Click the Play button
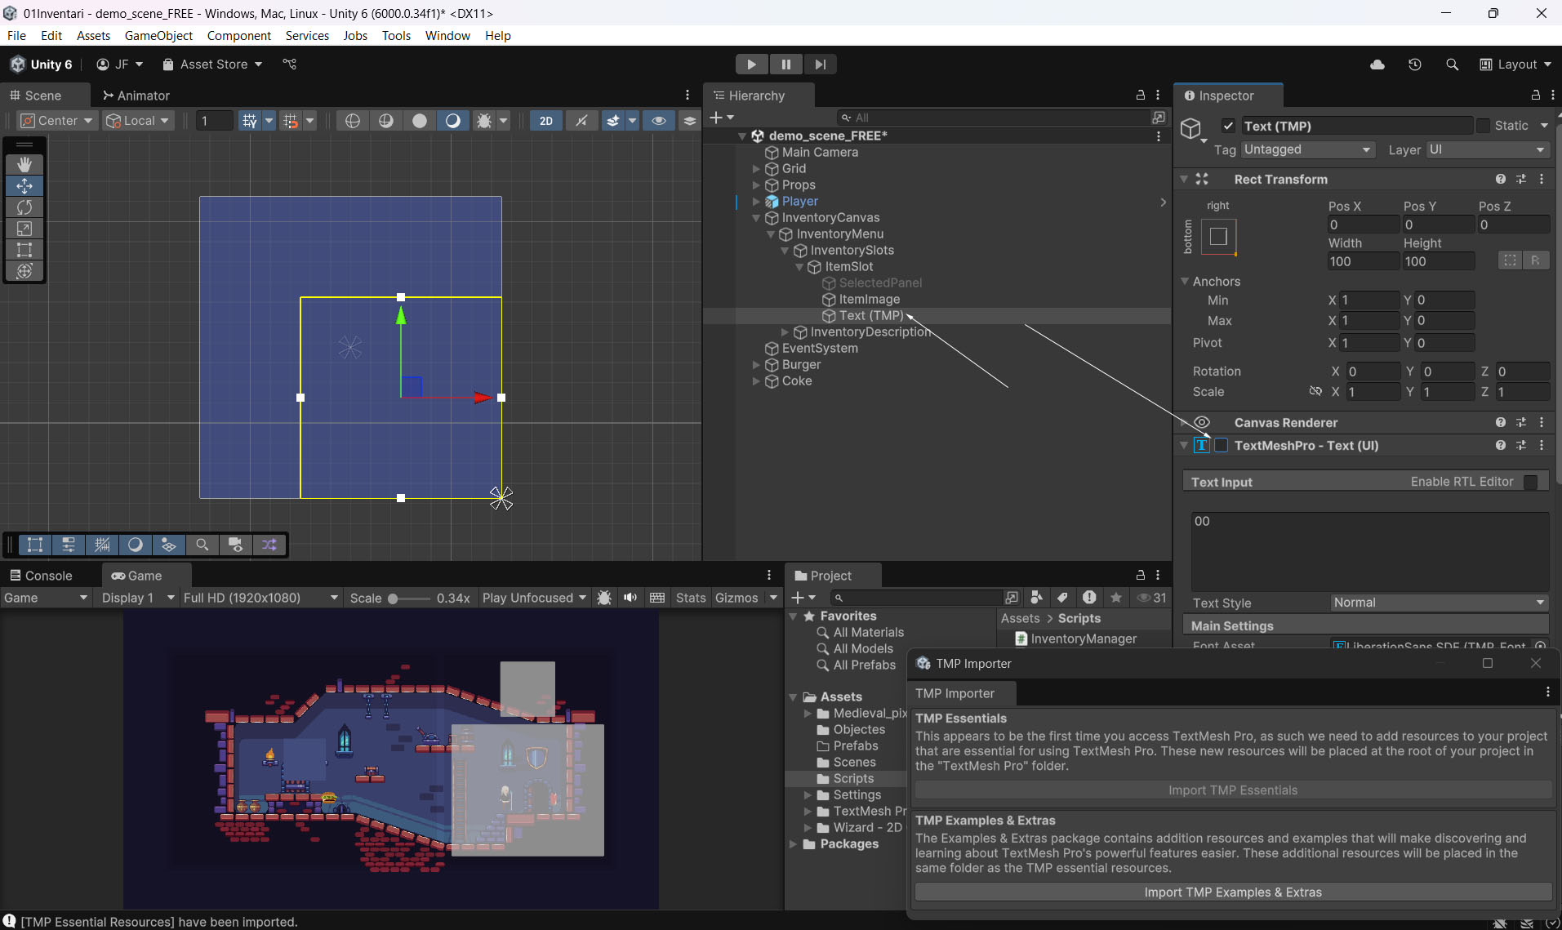The width and height of the screenshot is (1562, 930). [x=751, y=65]
